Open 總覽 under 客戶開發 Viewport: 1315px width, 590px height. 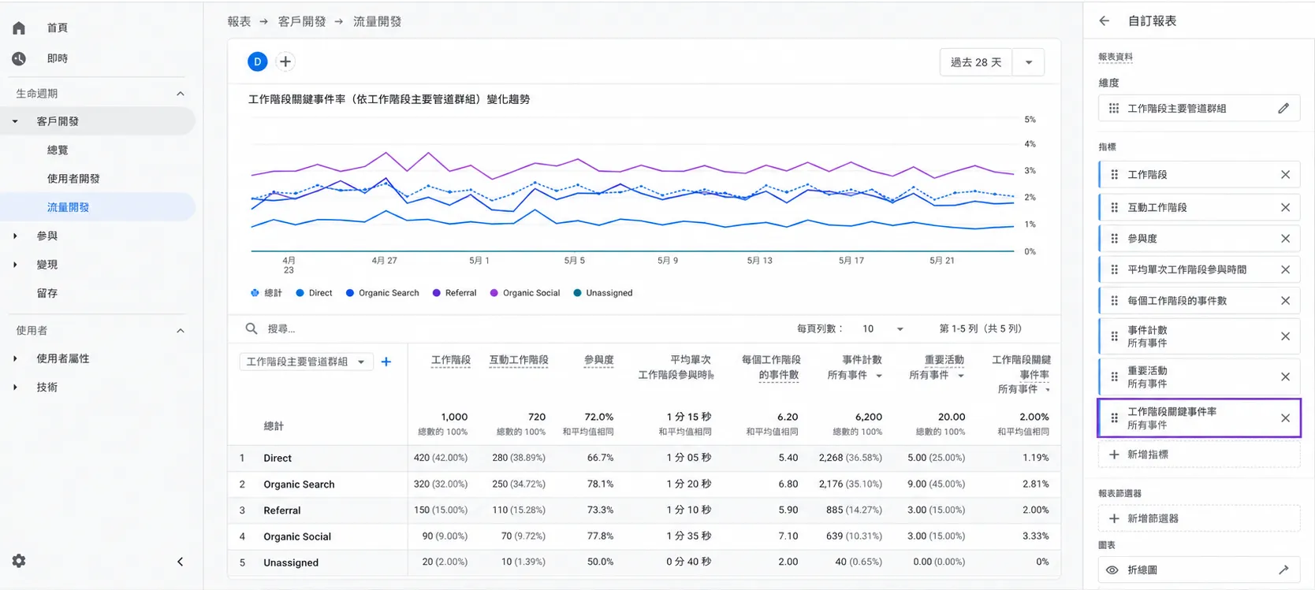pyautogui.click(x=58, y=150)
